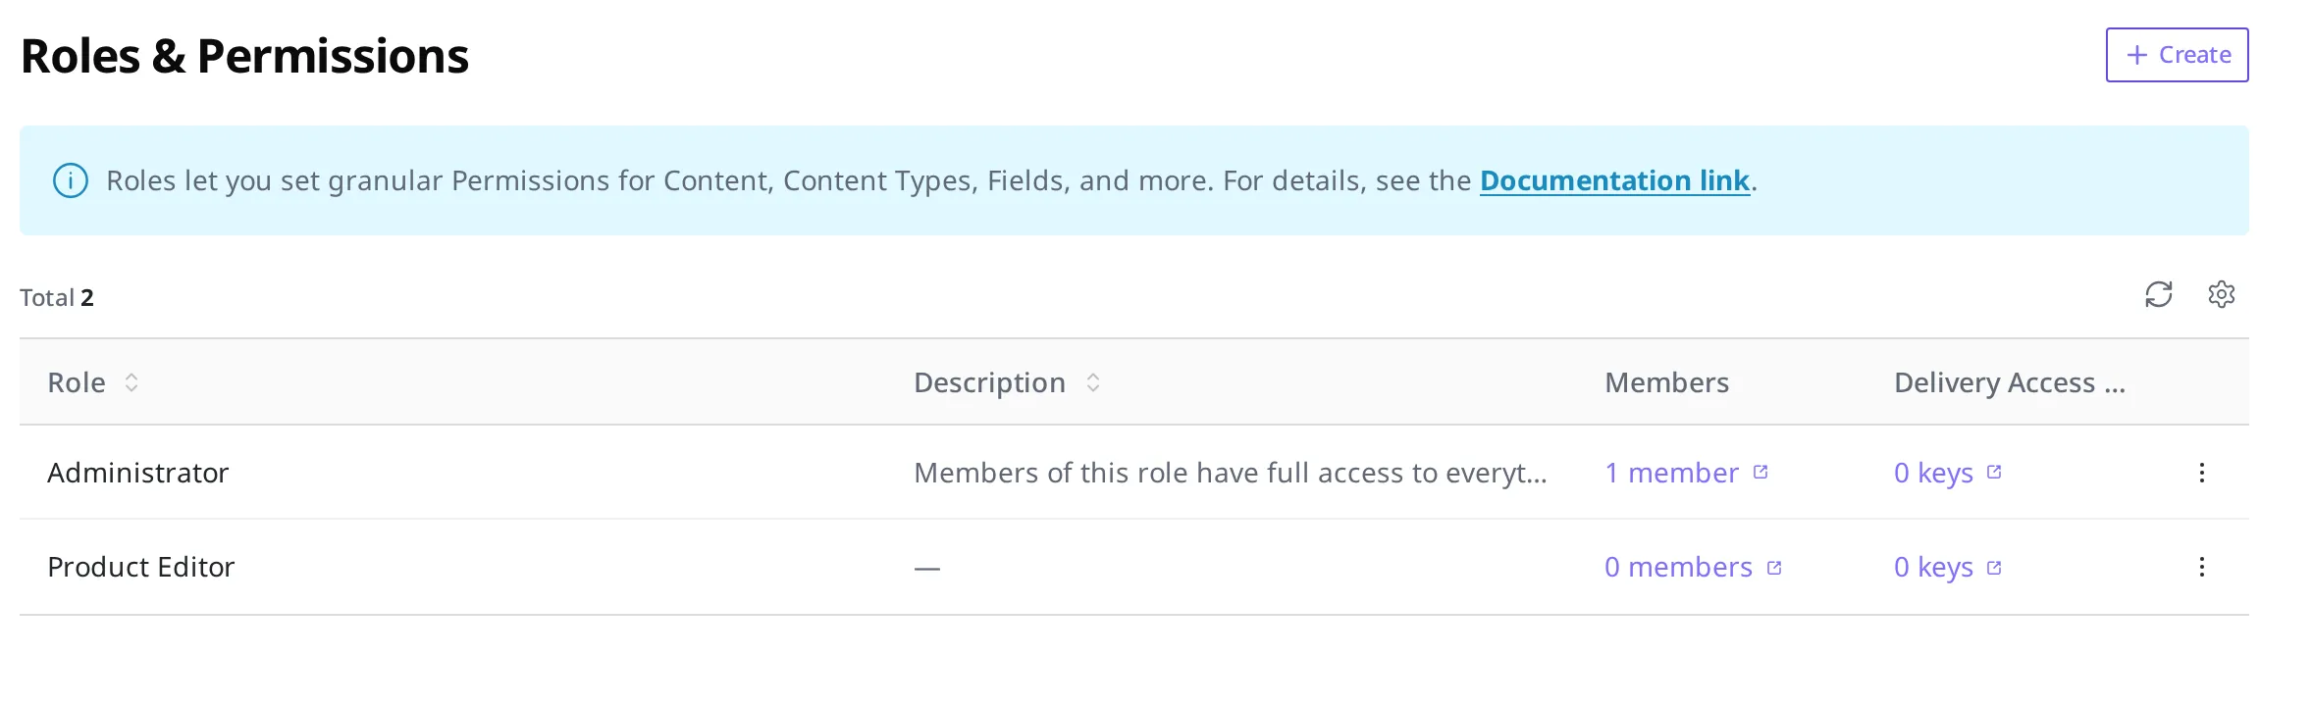Screen dimensions: 2312x706
Task: View Administrator's 1 member link
Action: click(1671, 473)
